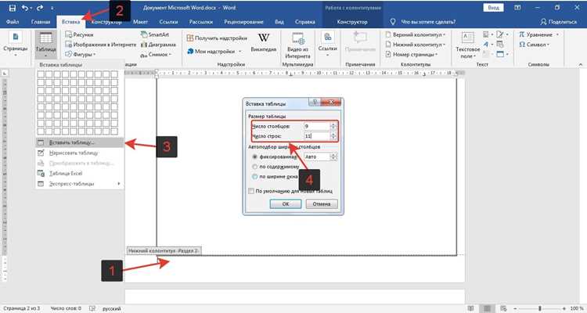Click the zoom slider in status bar
Viewport: 587px width, 313px height.
coord(539,308)
